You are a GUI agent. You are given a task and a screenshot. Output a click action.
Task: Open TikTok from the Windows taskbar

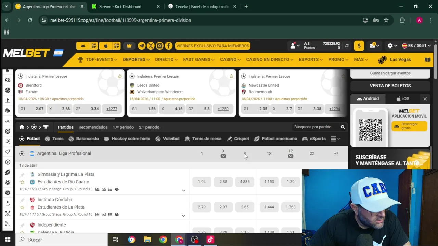point(210,240)
